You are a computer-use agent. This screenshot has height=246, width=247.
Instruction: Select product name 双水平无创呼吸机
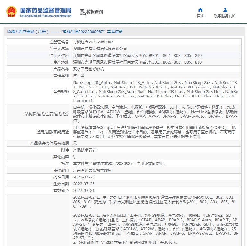(x=89, y=69)
